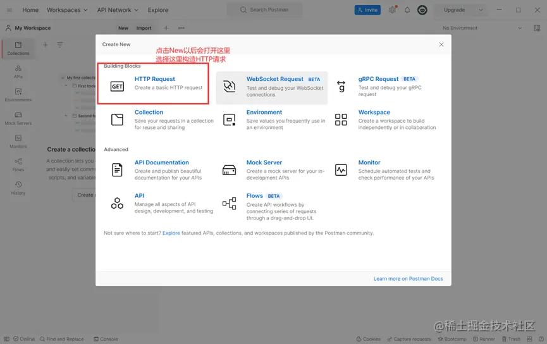The image size is (547, 344).
Task: Open the collections filter icon
Action: [60, 45]
